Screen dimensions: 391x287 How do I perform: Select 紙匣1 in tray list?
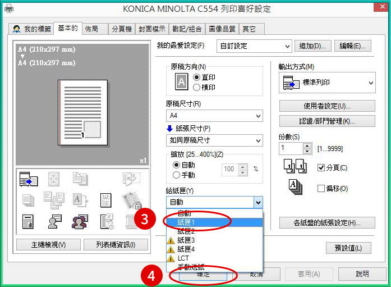coord(214,222)
